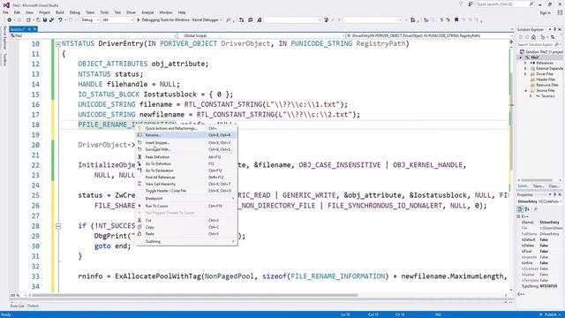Image resolution: width=565 pixels, height=318 pixels.
Task: Select Copy in the context menu
Action: coord(186,227)
